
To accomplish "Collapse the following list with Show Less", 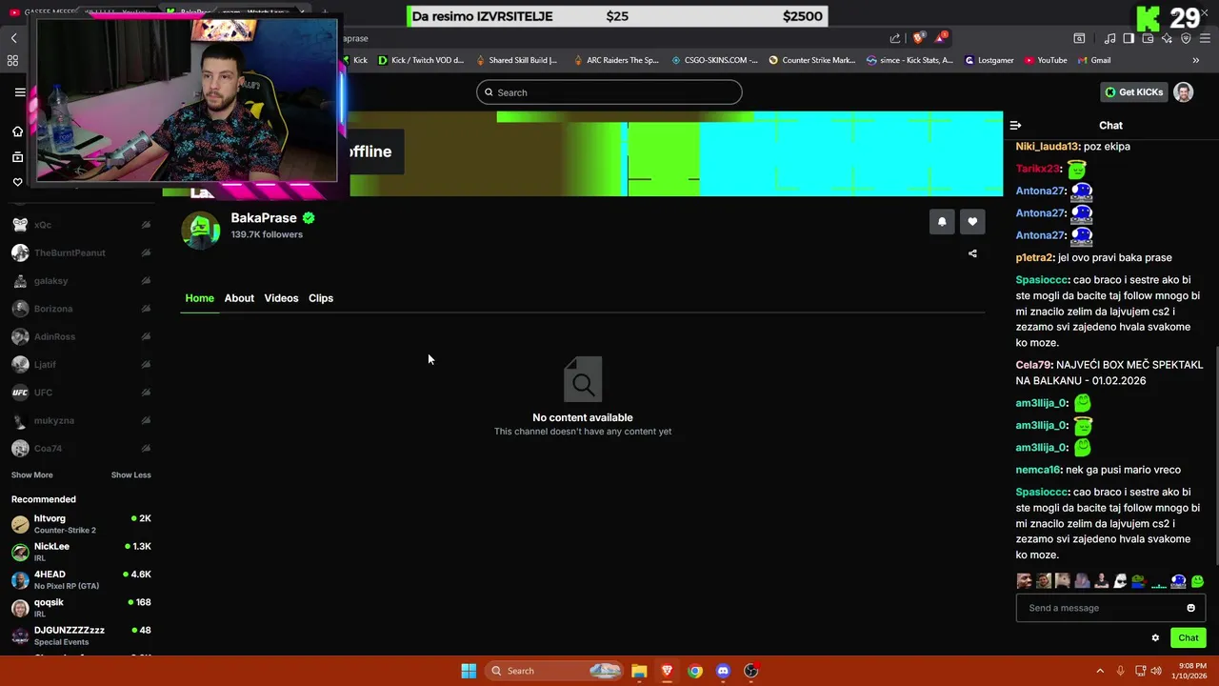I will 130,474.
